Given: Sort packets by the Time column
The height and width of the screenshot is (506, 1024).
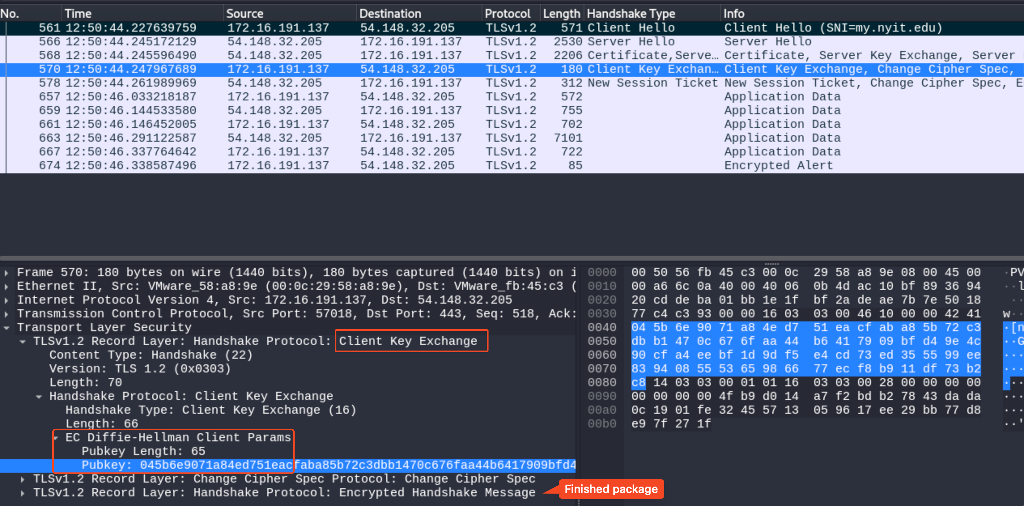Looking at the screenshot, I should click(x=78, y=14).
